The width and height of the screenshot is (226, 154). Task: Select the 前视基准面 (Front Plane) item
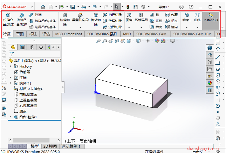coord(26,94)
